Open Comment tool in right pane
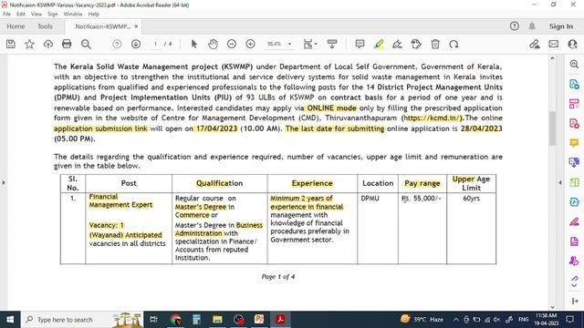Viewport: 584px width, 328px height. coord(574,143)
